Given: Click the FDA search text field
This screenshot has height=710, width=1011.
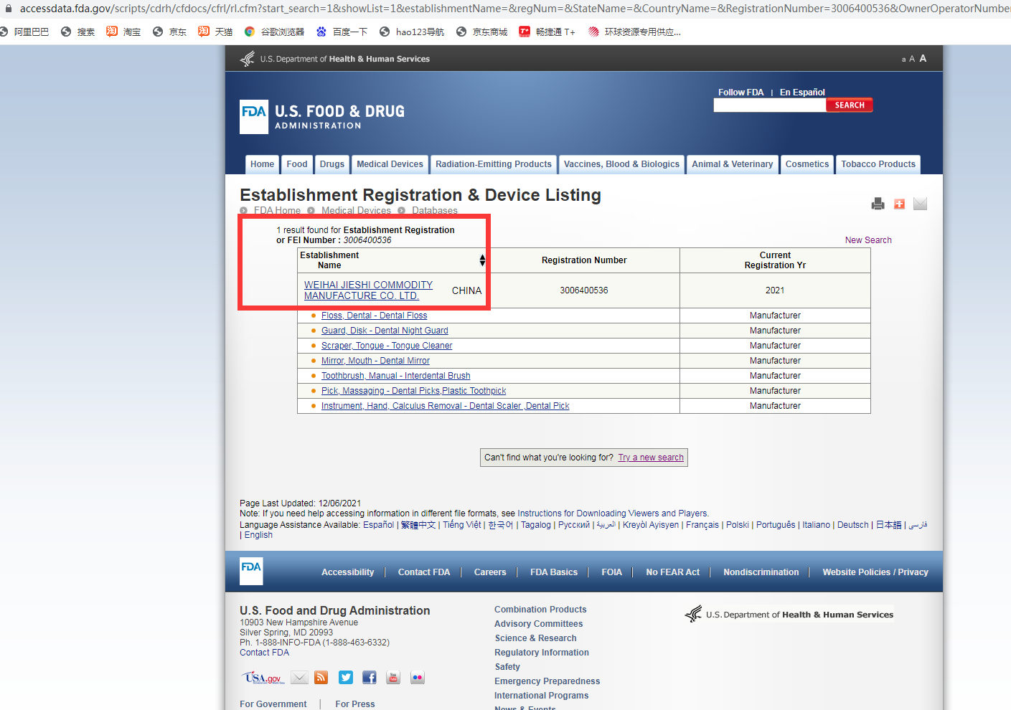Looking at the screenshot, I should tap(769, 105).
